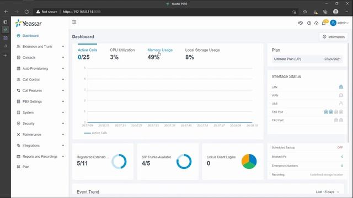Toggle the Active Calls chart legend
The width and height of the screenshot is (353, 198).
(x=95, y=133)
